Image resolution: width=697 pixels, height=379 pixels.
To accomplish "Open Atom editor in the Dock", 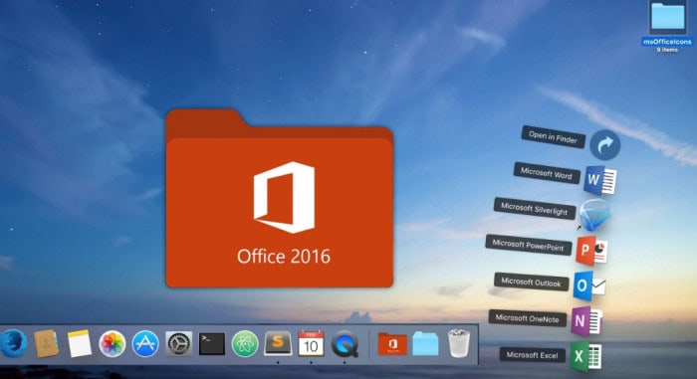I will tap(245, 343).
